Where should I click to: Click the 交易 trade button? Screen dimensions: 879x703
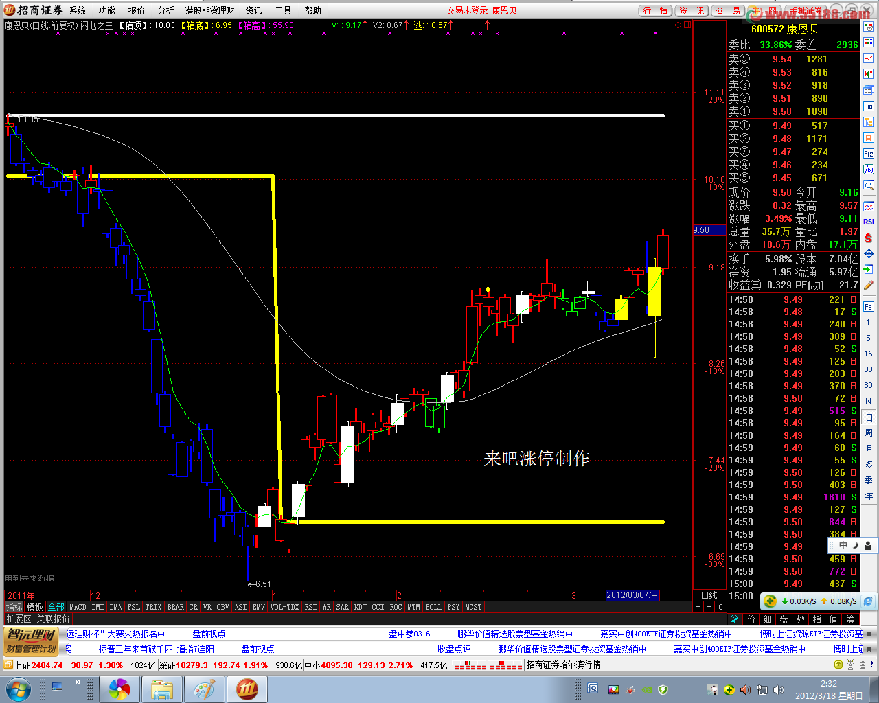[x=729, y=10]
